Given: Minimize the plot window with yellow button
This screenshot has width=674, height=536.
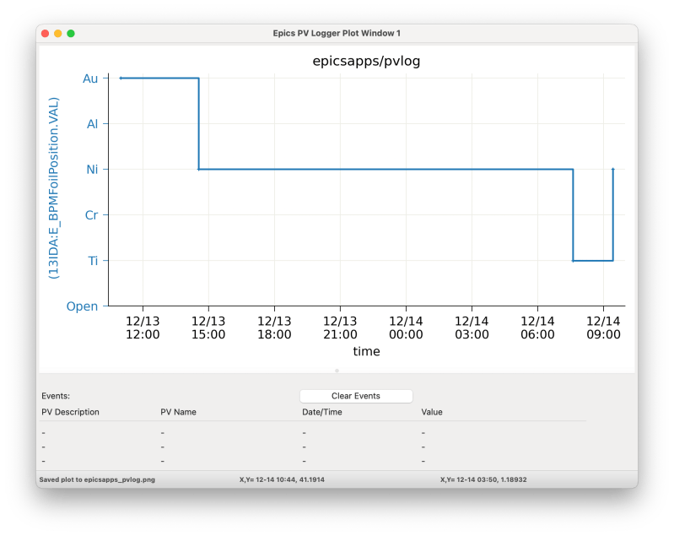Looking at the screenshot, I should coord(58,33).
